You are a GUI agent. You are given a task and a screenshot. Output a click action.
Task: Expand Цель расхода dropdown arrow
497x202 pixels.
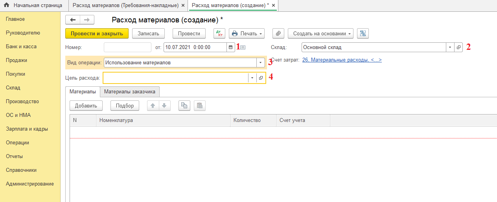click(252, 78)
